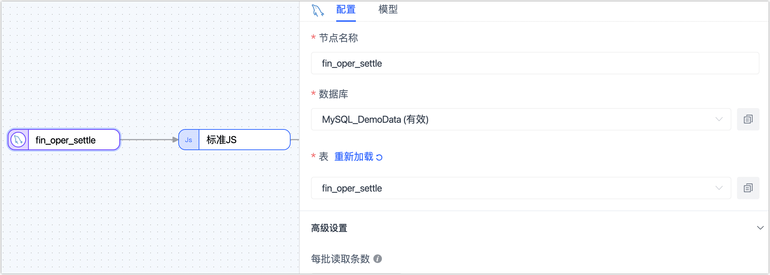Open the 表 dropdown showing fin_oper_settle
Screen dimensions: 770x275
coord(521,188)
